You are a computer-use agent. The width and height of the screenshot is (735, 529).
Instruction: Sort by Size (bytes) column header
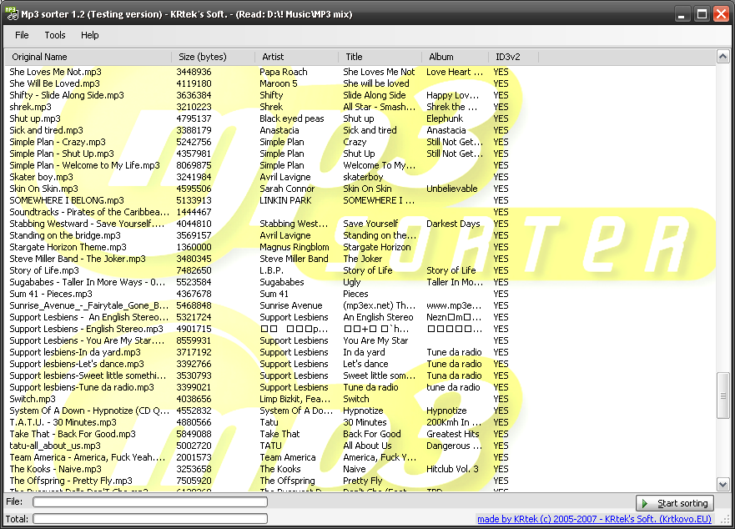[214, 57]
